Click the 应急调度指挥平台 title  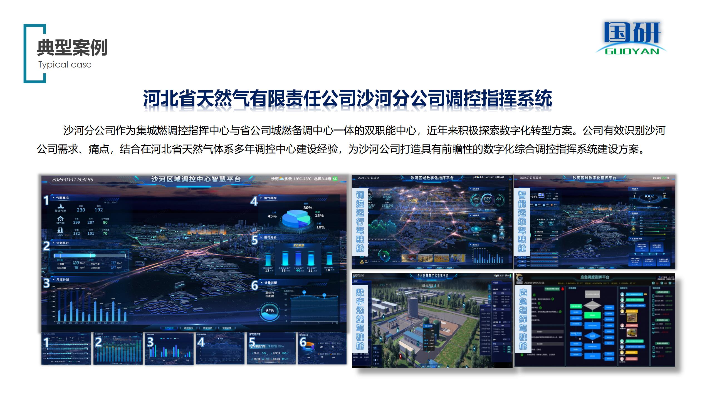pyautogui.click(x=595, y=277)
